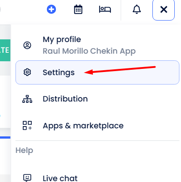Click the user avatar icon beside My profile
181x182 pixels.
pyautogui.click(x=27, y=45)
